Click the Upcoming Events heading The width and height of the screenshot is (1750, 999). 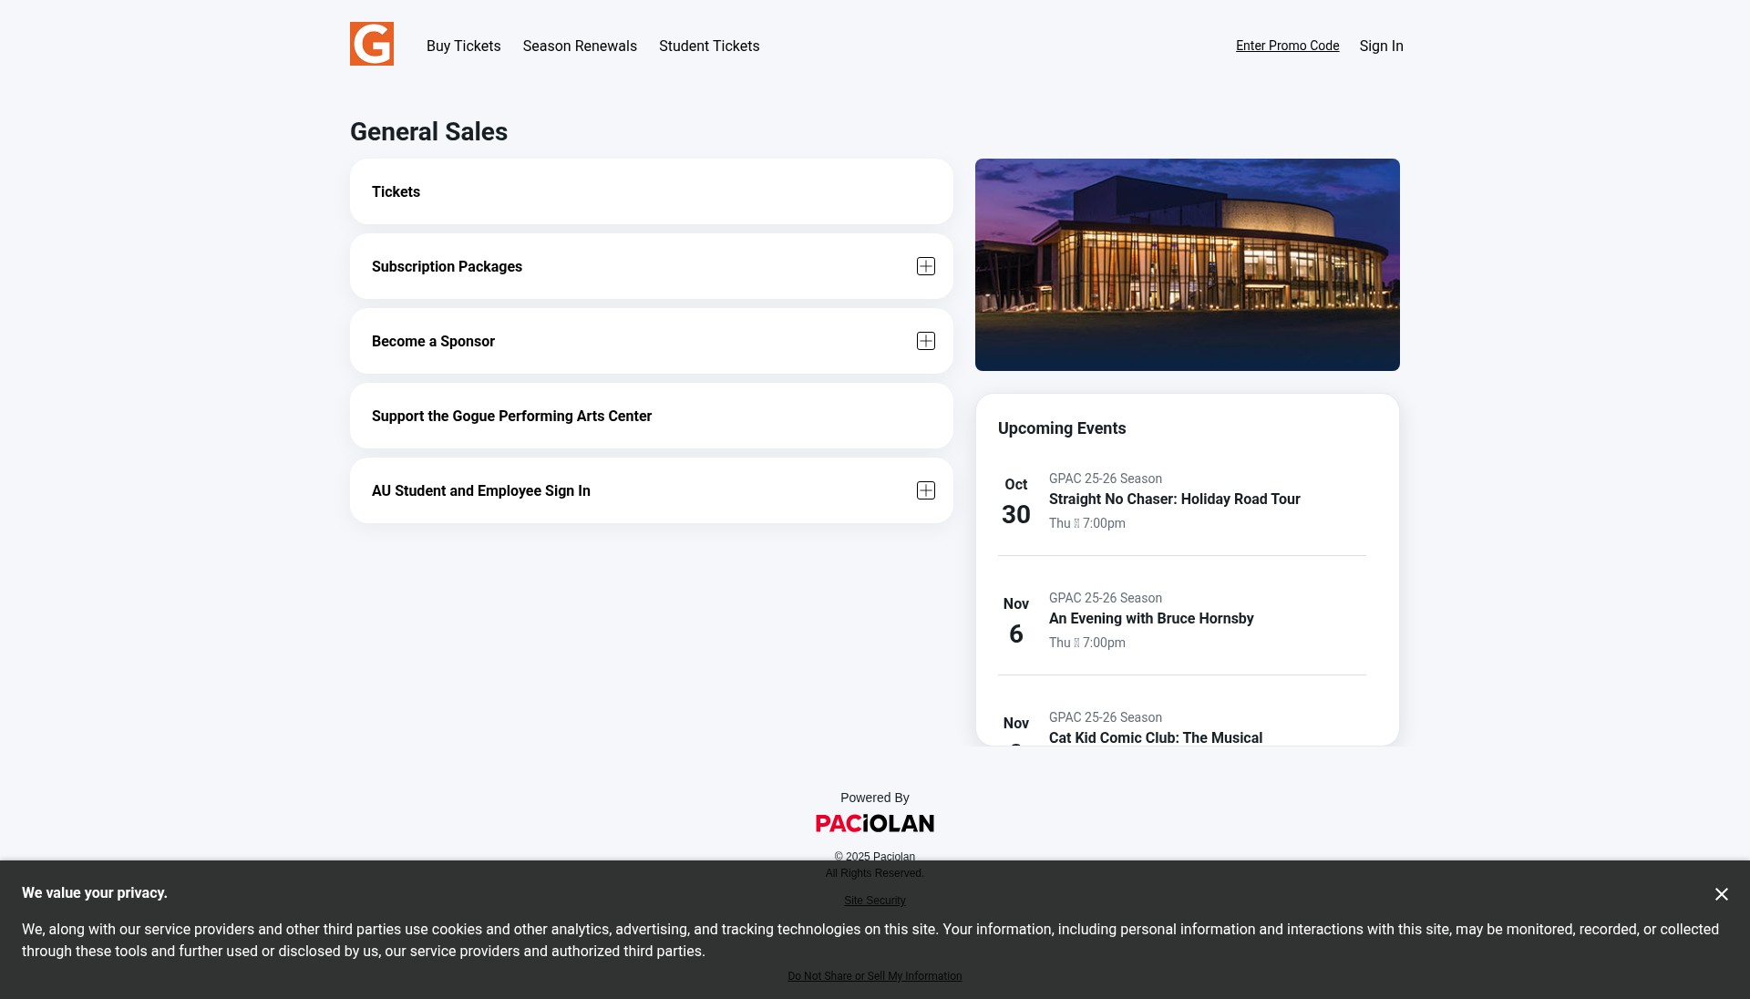coord(1062,428)
